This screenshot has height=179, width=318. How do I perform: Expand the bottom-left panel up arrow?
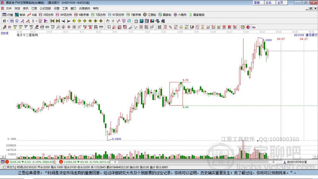[3, 157]
